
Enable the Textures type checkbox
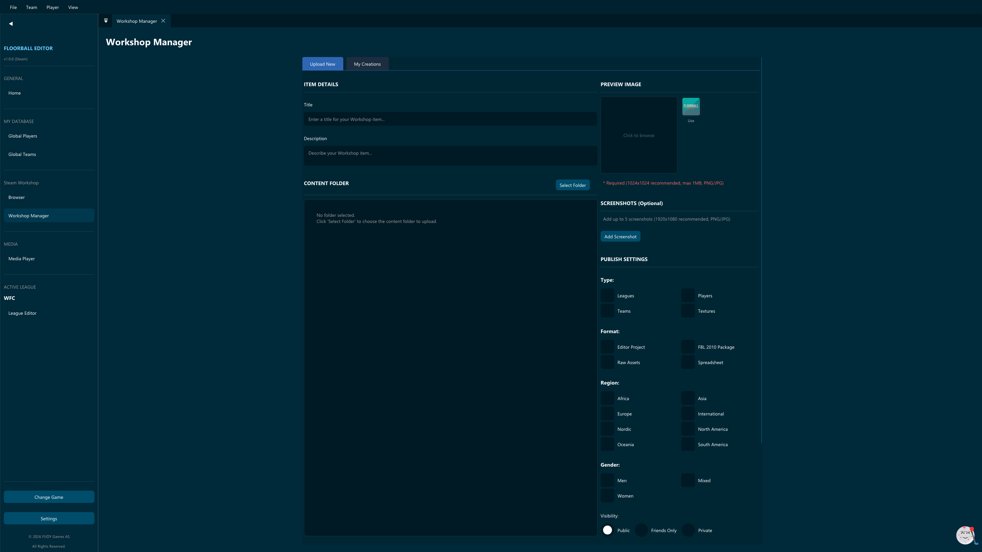688,311
